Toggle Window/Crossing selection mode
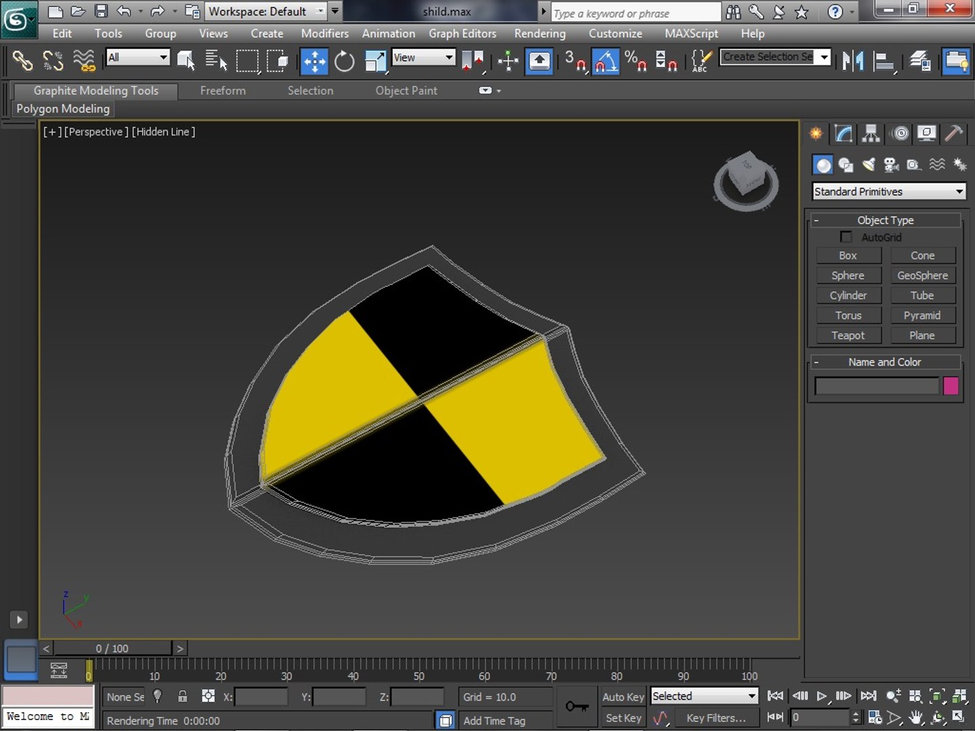Screen dimensions: 975x731 pos(278,61)
